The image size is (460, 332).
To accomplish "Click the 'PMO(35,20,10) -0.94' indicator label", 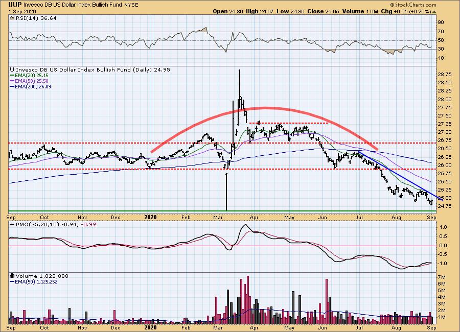I will (47, 225).
